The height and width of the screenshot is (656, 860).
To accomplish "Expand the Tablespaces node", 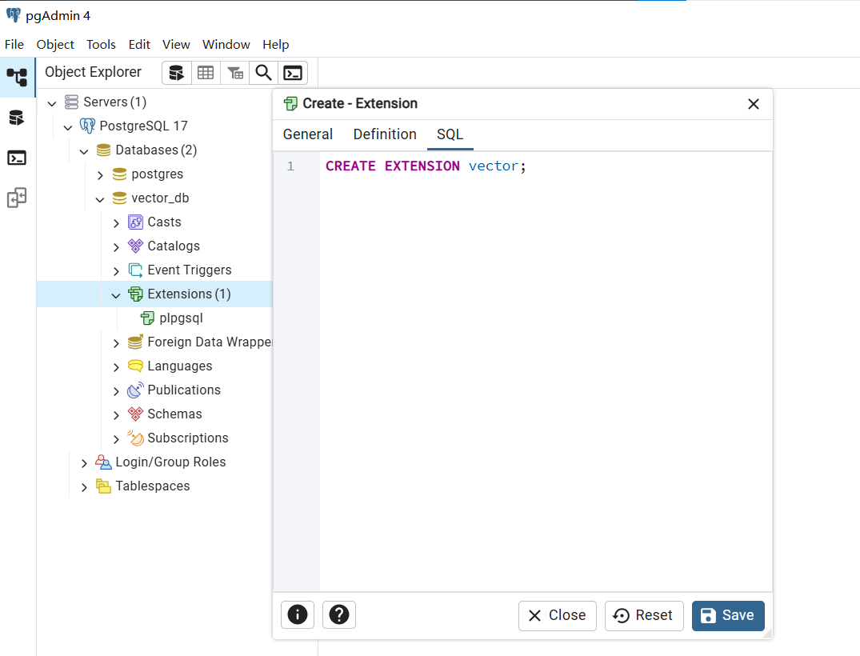I will click(x=84, y=487).
